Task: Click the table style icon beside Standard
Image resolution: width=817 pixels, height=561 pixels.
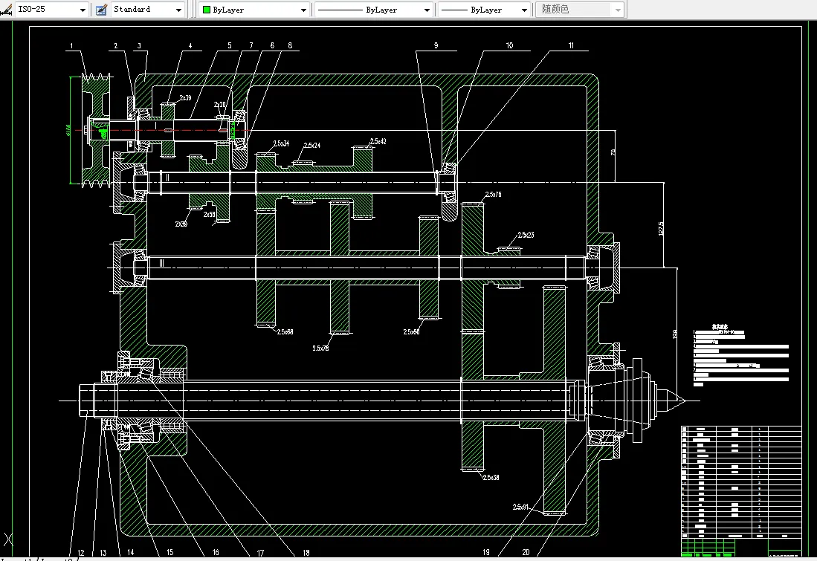Action: [102, 10]
